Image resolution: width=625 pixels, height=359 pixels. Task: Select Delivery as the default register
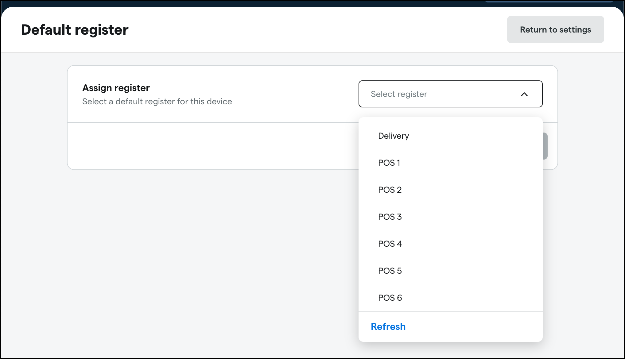(x=394, y=136)
